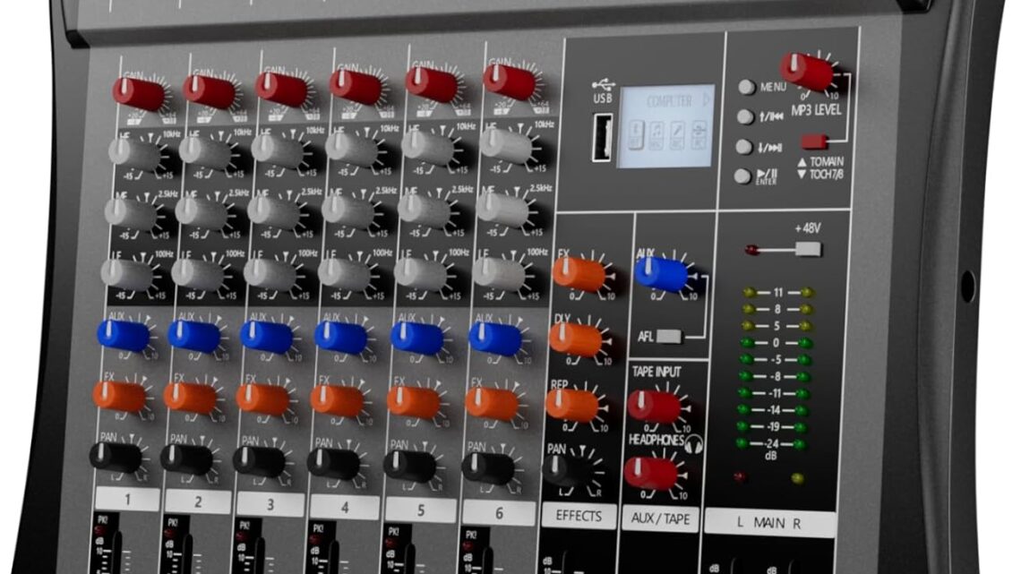Push the down / next track button
The height and width of the screenshot is (574, 1021).
point(743,147)
